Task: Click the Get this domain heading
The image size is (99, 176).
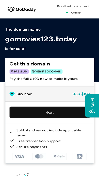Action: 30,64
